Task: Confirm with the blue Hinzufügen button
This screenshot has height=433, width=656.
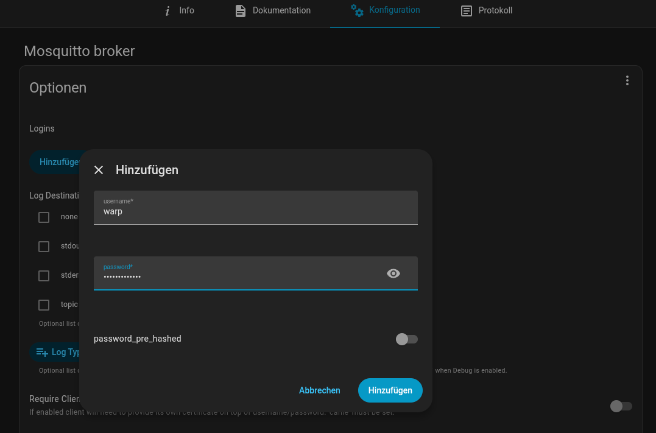Action: [x=390, y=390]
